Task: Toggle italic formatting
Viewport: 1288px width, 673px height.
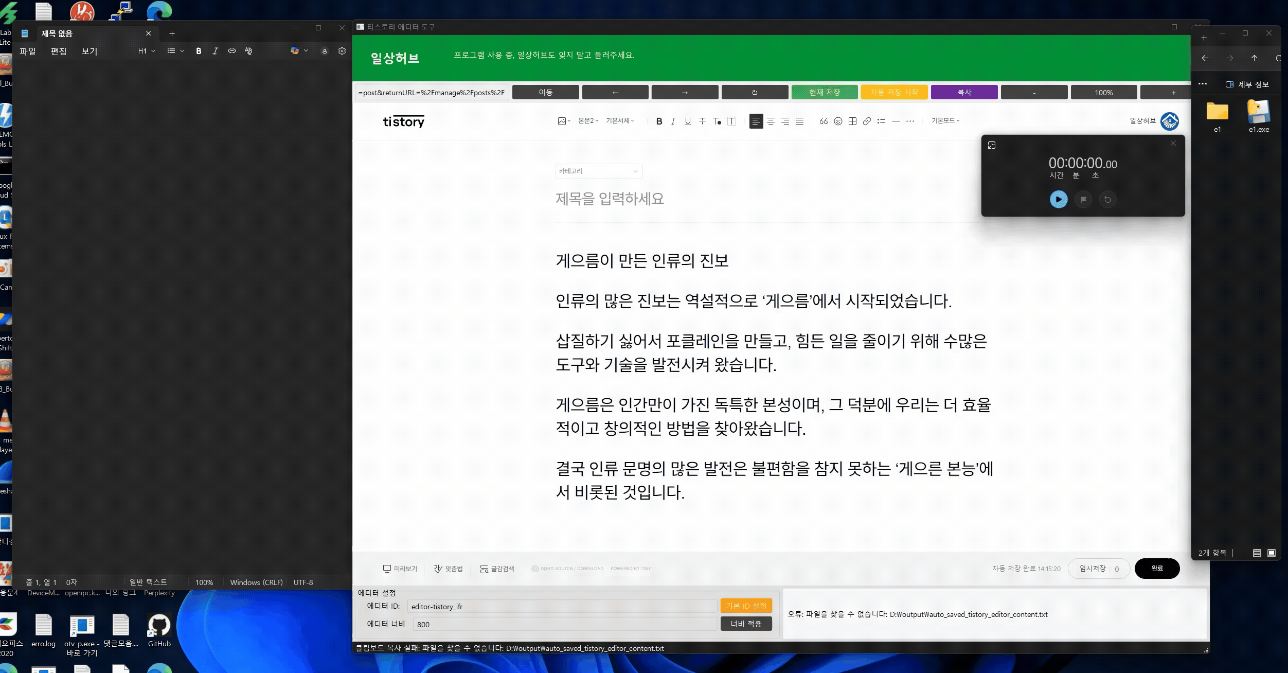Action: (673, 121)
